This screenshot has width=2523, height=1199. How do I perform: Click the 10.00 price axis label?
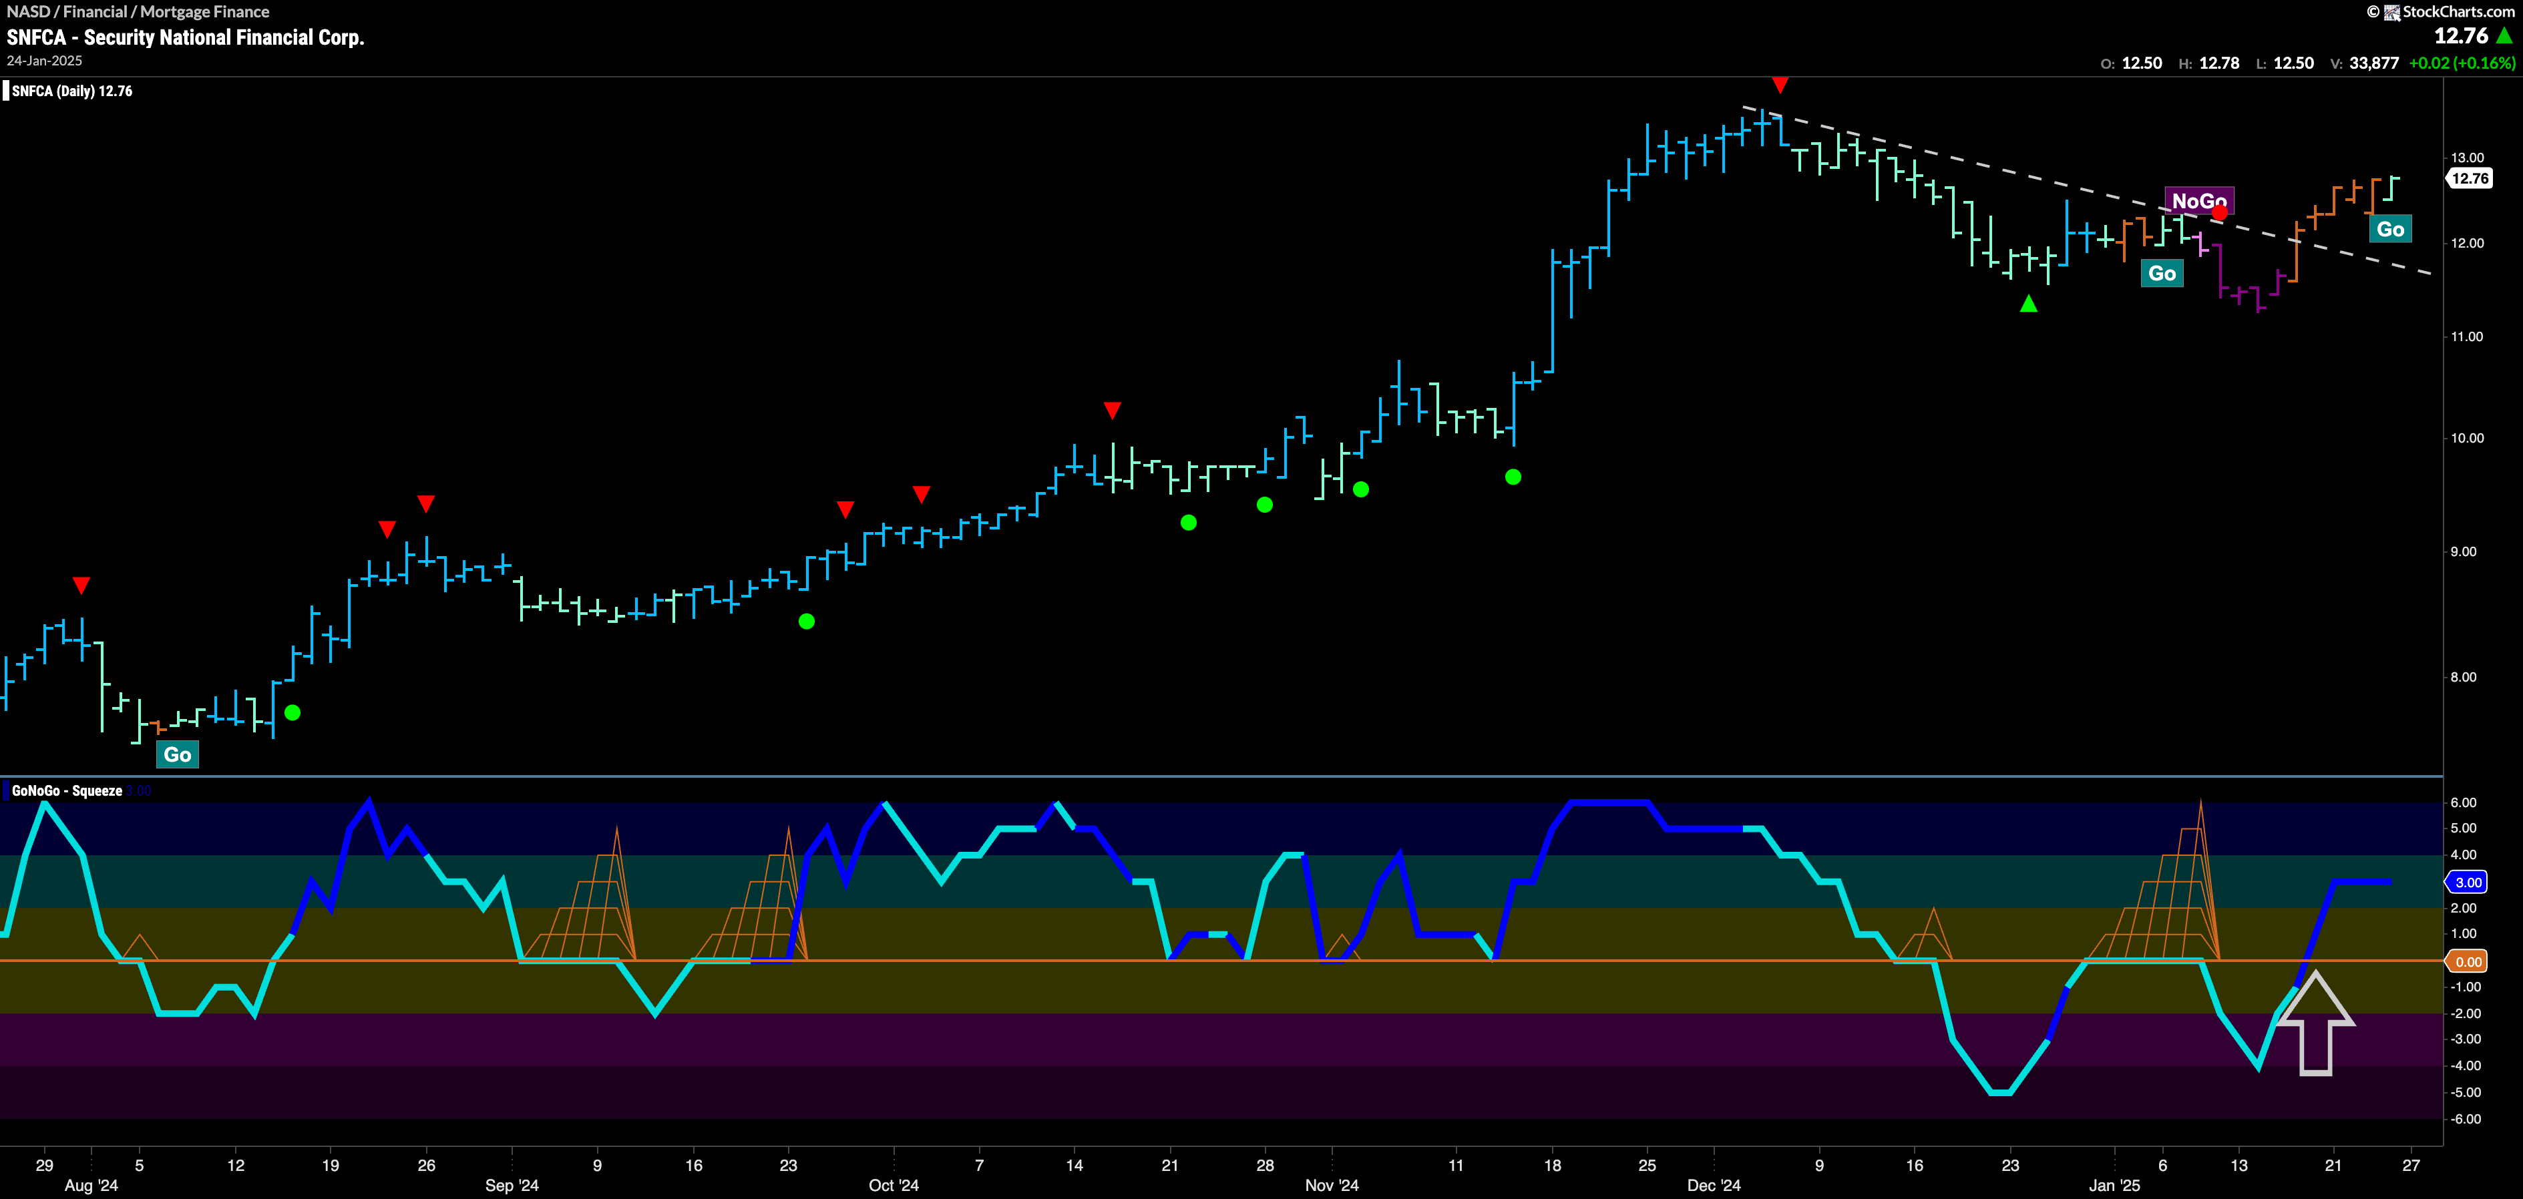click(x=2467, y=437)
